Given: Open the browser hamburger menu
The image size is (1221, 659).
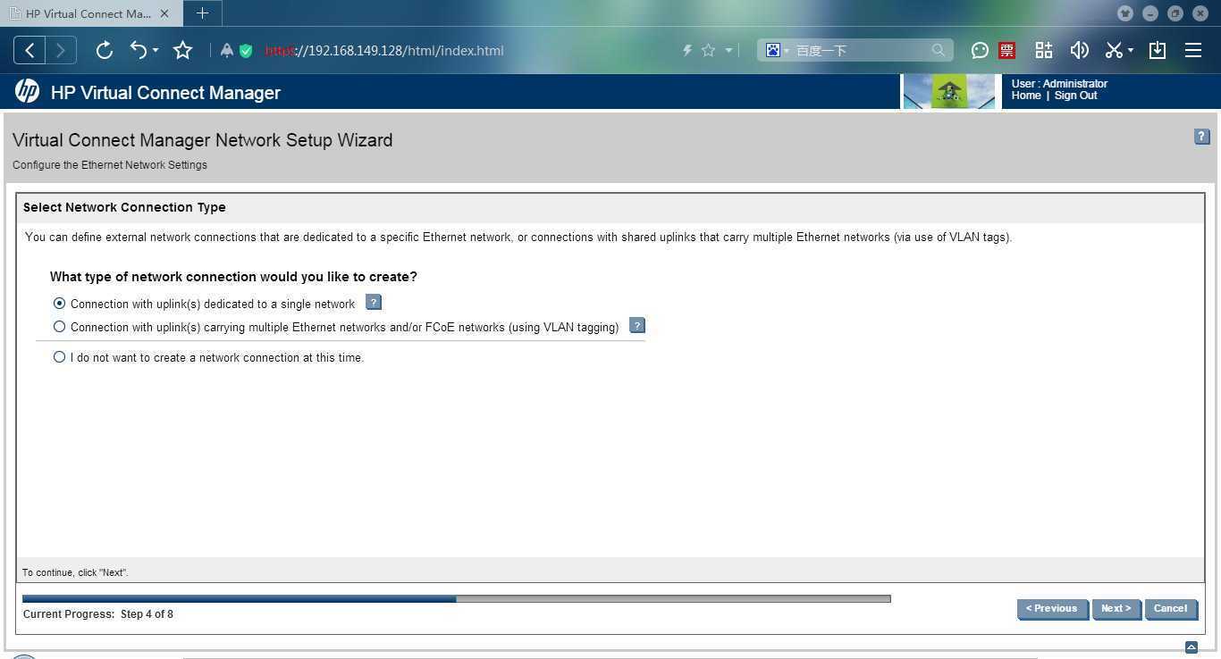Looking at the screenshot, I should 1193,51.
